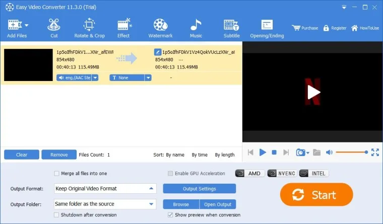
Task: Open the Cut scissors tool
Action: (54, 28)
